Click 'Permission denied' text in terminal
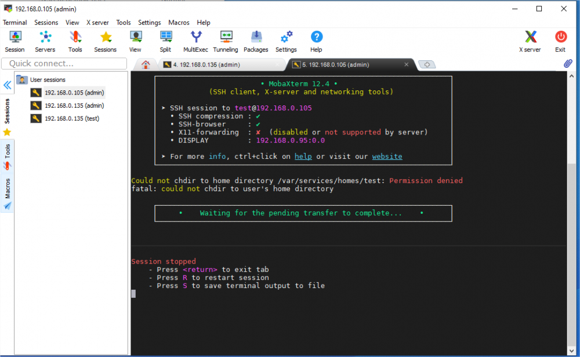The width and height of the screenshot is (580, 357). click(x=426, y=181)
